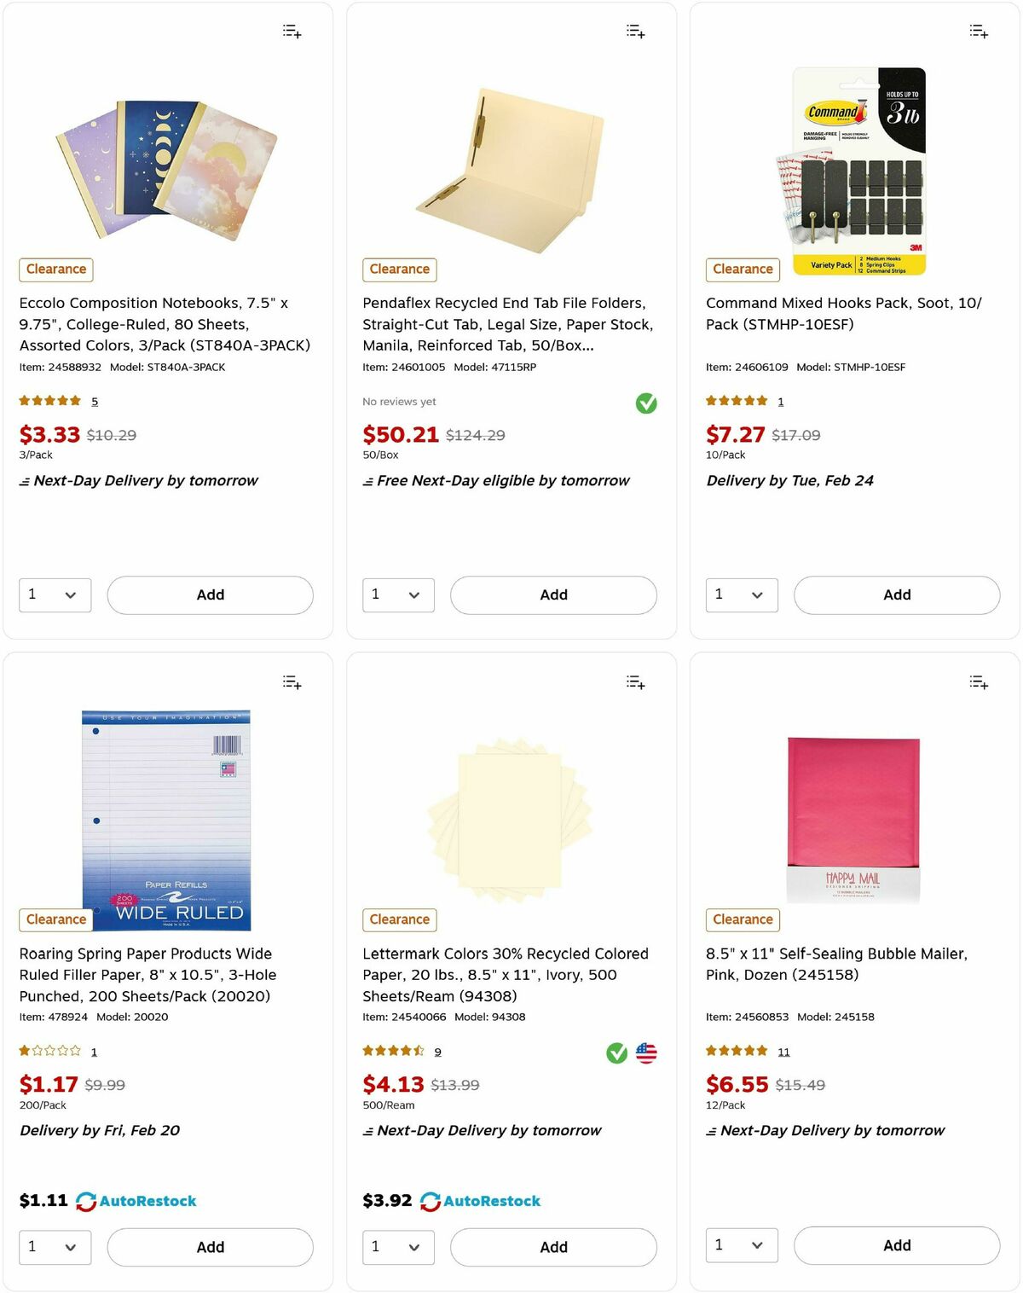The width and height of the screenshot is (1023, 1293).
Task: Click the add-to-list icon on pink bubble mailer
Action: 979,681
